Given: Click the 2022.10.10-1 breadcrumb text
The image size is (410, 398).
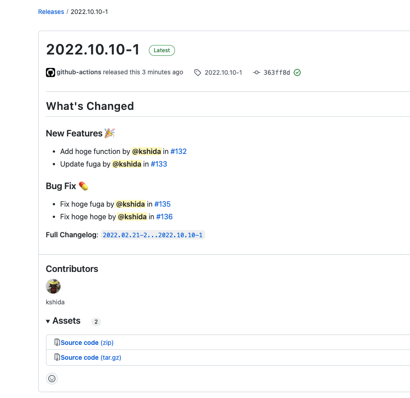Looking at the screenshot, I should 89,12.
